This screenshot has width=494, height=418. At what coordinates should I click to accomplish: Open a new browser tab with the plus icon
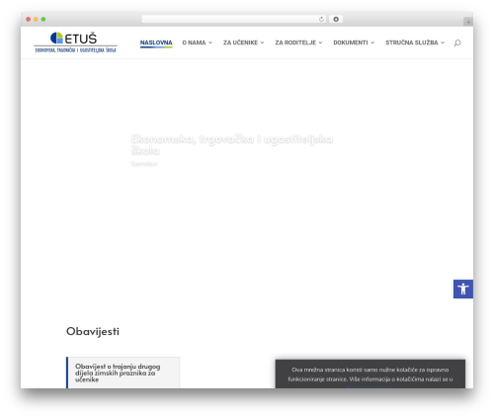(x=468, y=22)
